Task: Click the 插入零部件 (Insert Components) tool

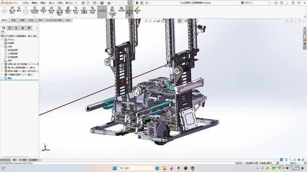Action: [x=12, y=10]
